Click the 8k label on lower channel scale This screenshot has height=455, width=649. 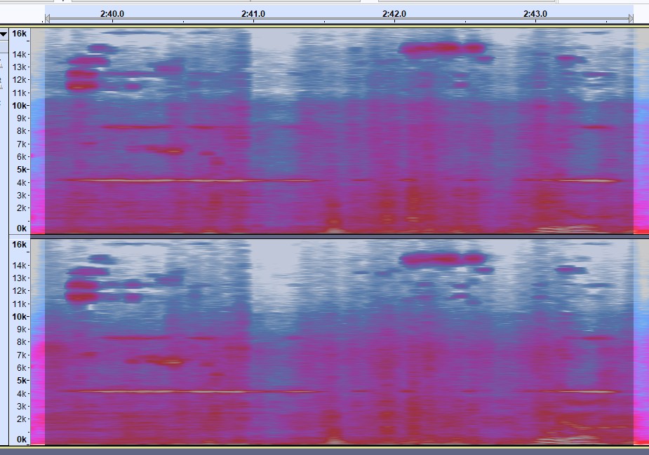22,341
